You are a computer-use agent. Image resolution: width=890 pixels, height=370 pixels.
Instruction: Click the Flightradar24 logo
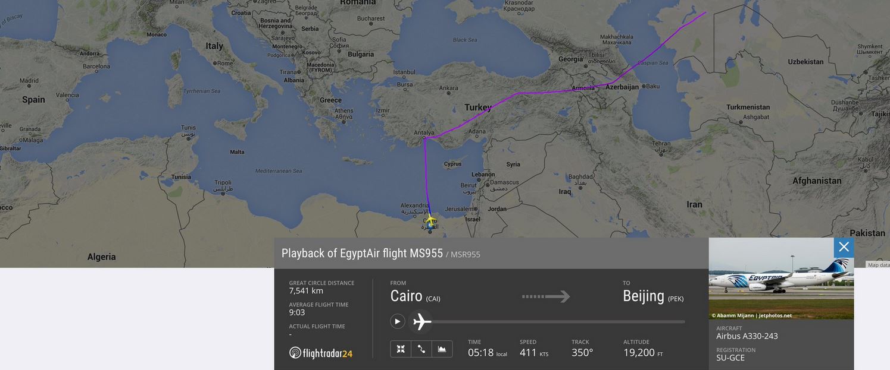[321, 353]
